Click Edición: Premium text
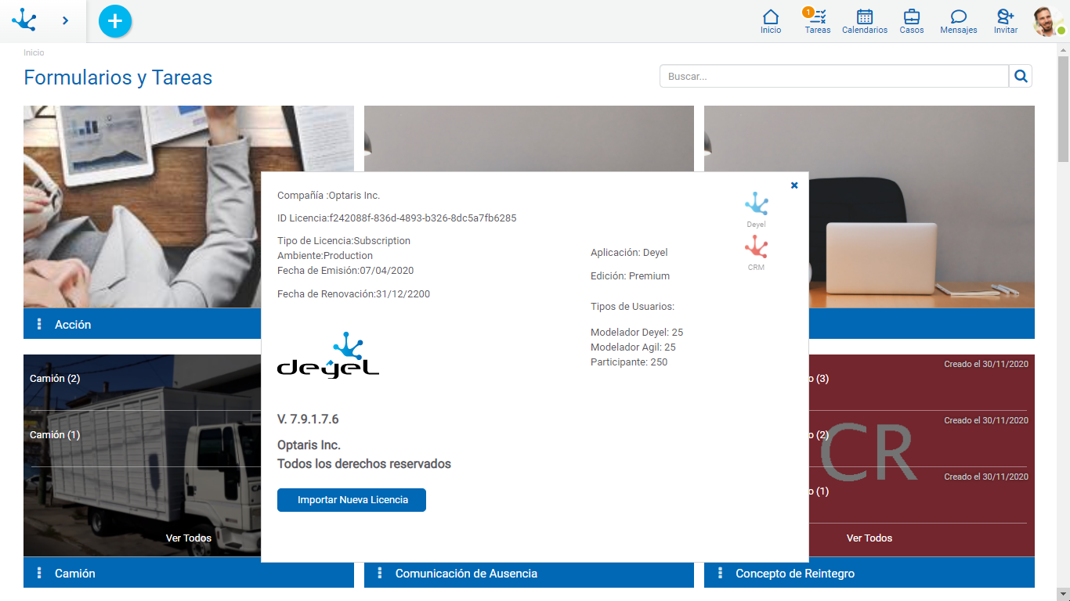1070x601 pixels. tap(630, 276)
